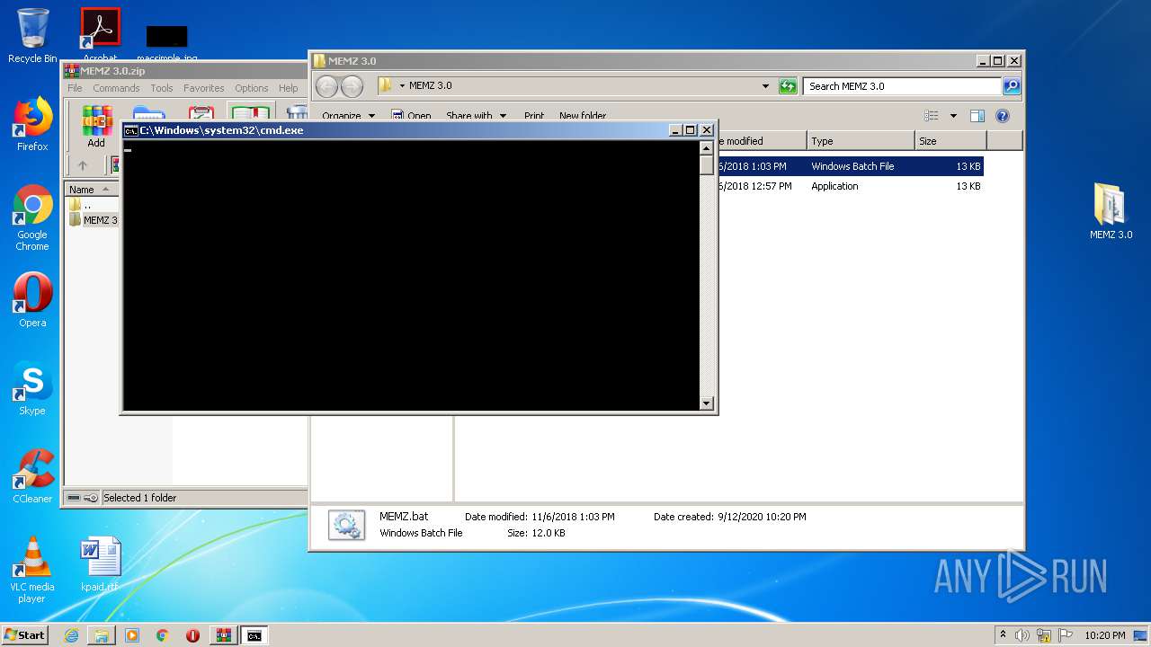Click the cmd scrollbar down arrow

(x=707, y=403)
